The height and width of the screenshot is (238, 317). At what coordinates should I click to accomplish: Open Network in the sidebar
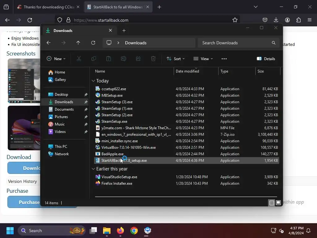62,154
